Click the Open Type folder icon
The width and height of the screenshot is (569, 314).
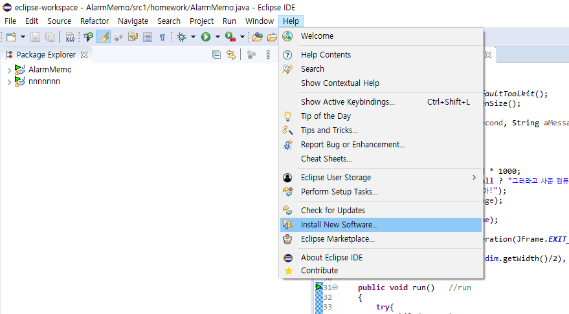[257, 37]
